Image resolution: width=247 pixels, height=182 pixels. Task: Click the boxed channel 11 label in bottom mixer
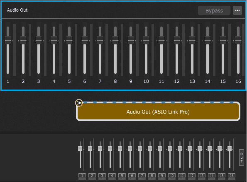click(x=182, y=175)
